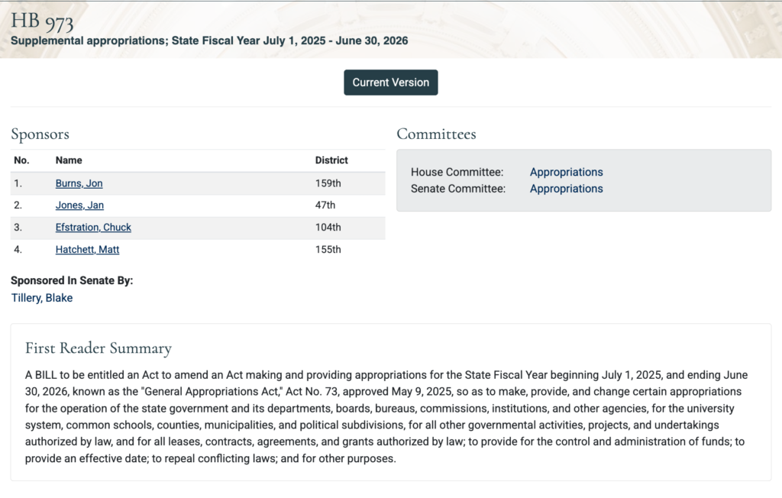
Task: Open the House Committee Appropriations link
Action: click(566, 173)
